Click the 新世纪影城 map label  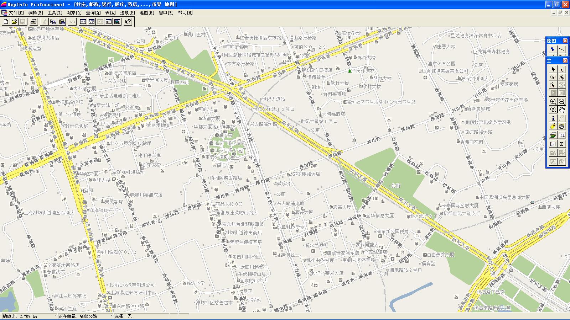point(77,126)
